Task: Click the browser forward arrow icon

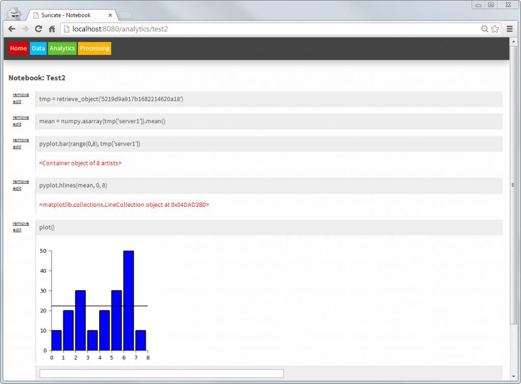Action: pos(25,29)
